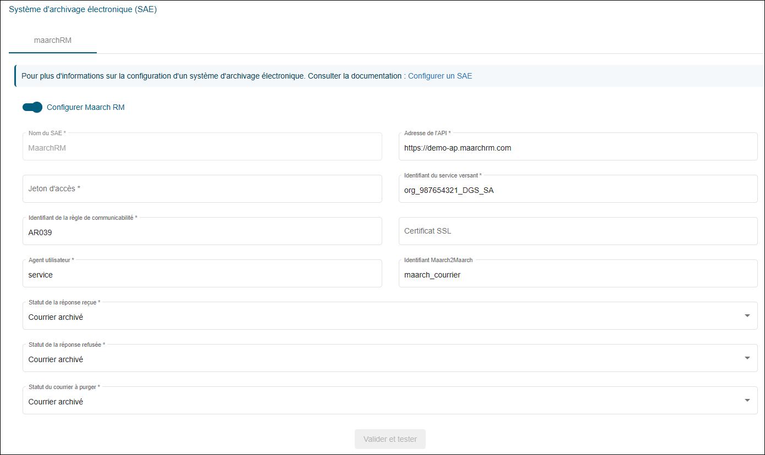Focus the Certificat SSL field
The height and width of the screenshot is (455, 765).
[578, 231]
